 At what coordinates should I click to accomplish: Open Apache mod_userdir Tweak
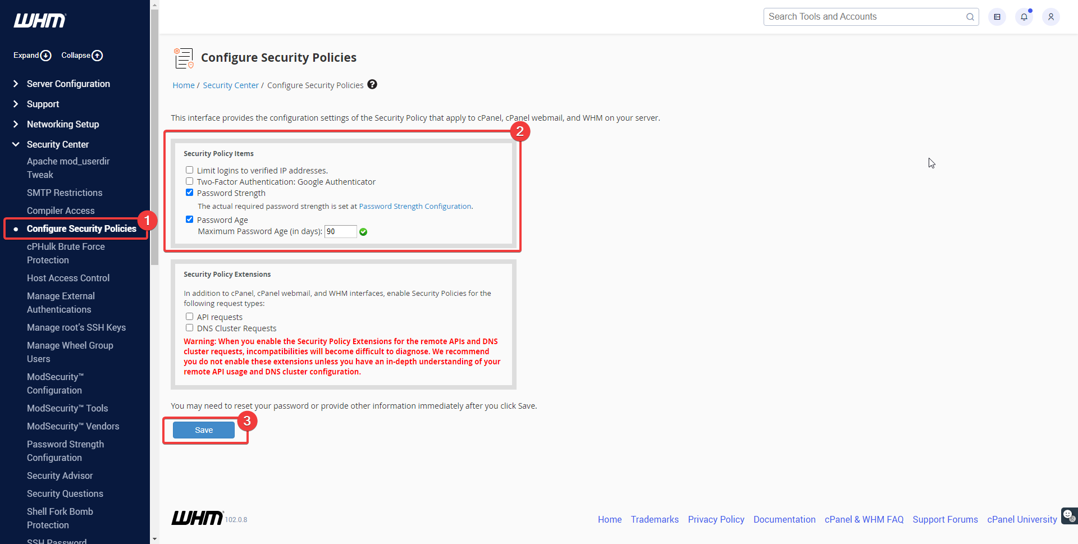(x=68, y=168)
